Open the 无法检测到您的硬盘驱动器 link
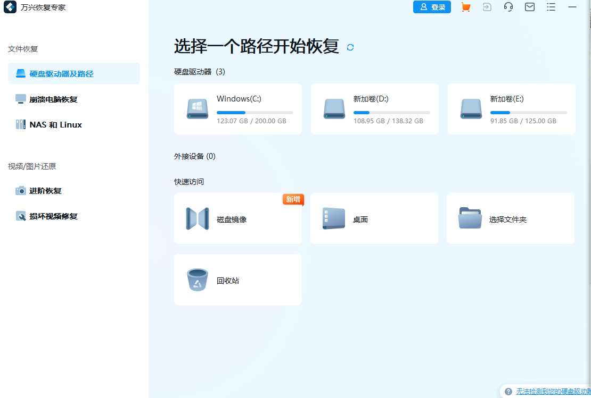Viewport: 591px width, 398px height. (x=548, y=391)
